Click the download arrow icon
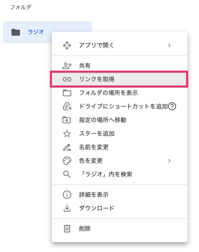The height and width of the screenshot is (252, 199). 67,208
